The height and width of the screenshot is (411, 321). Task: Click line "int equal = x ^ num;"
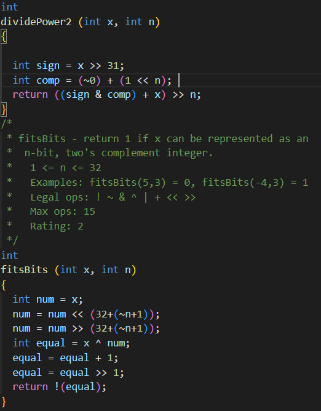(71, 343)
